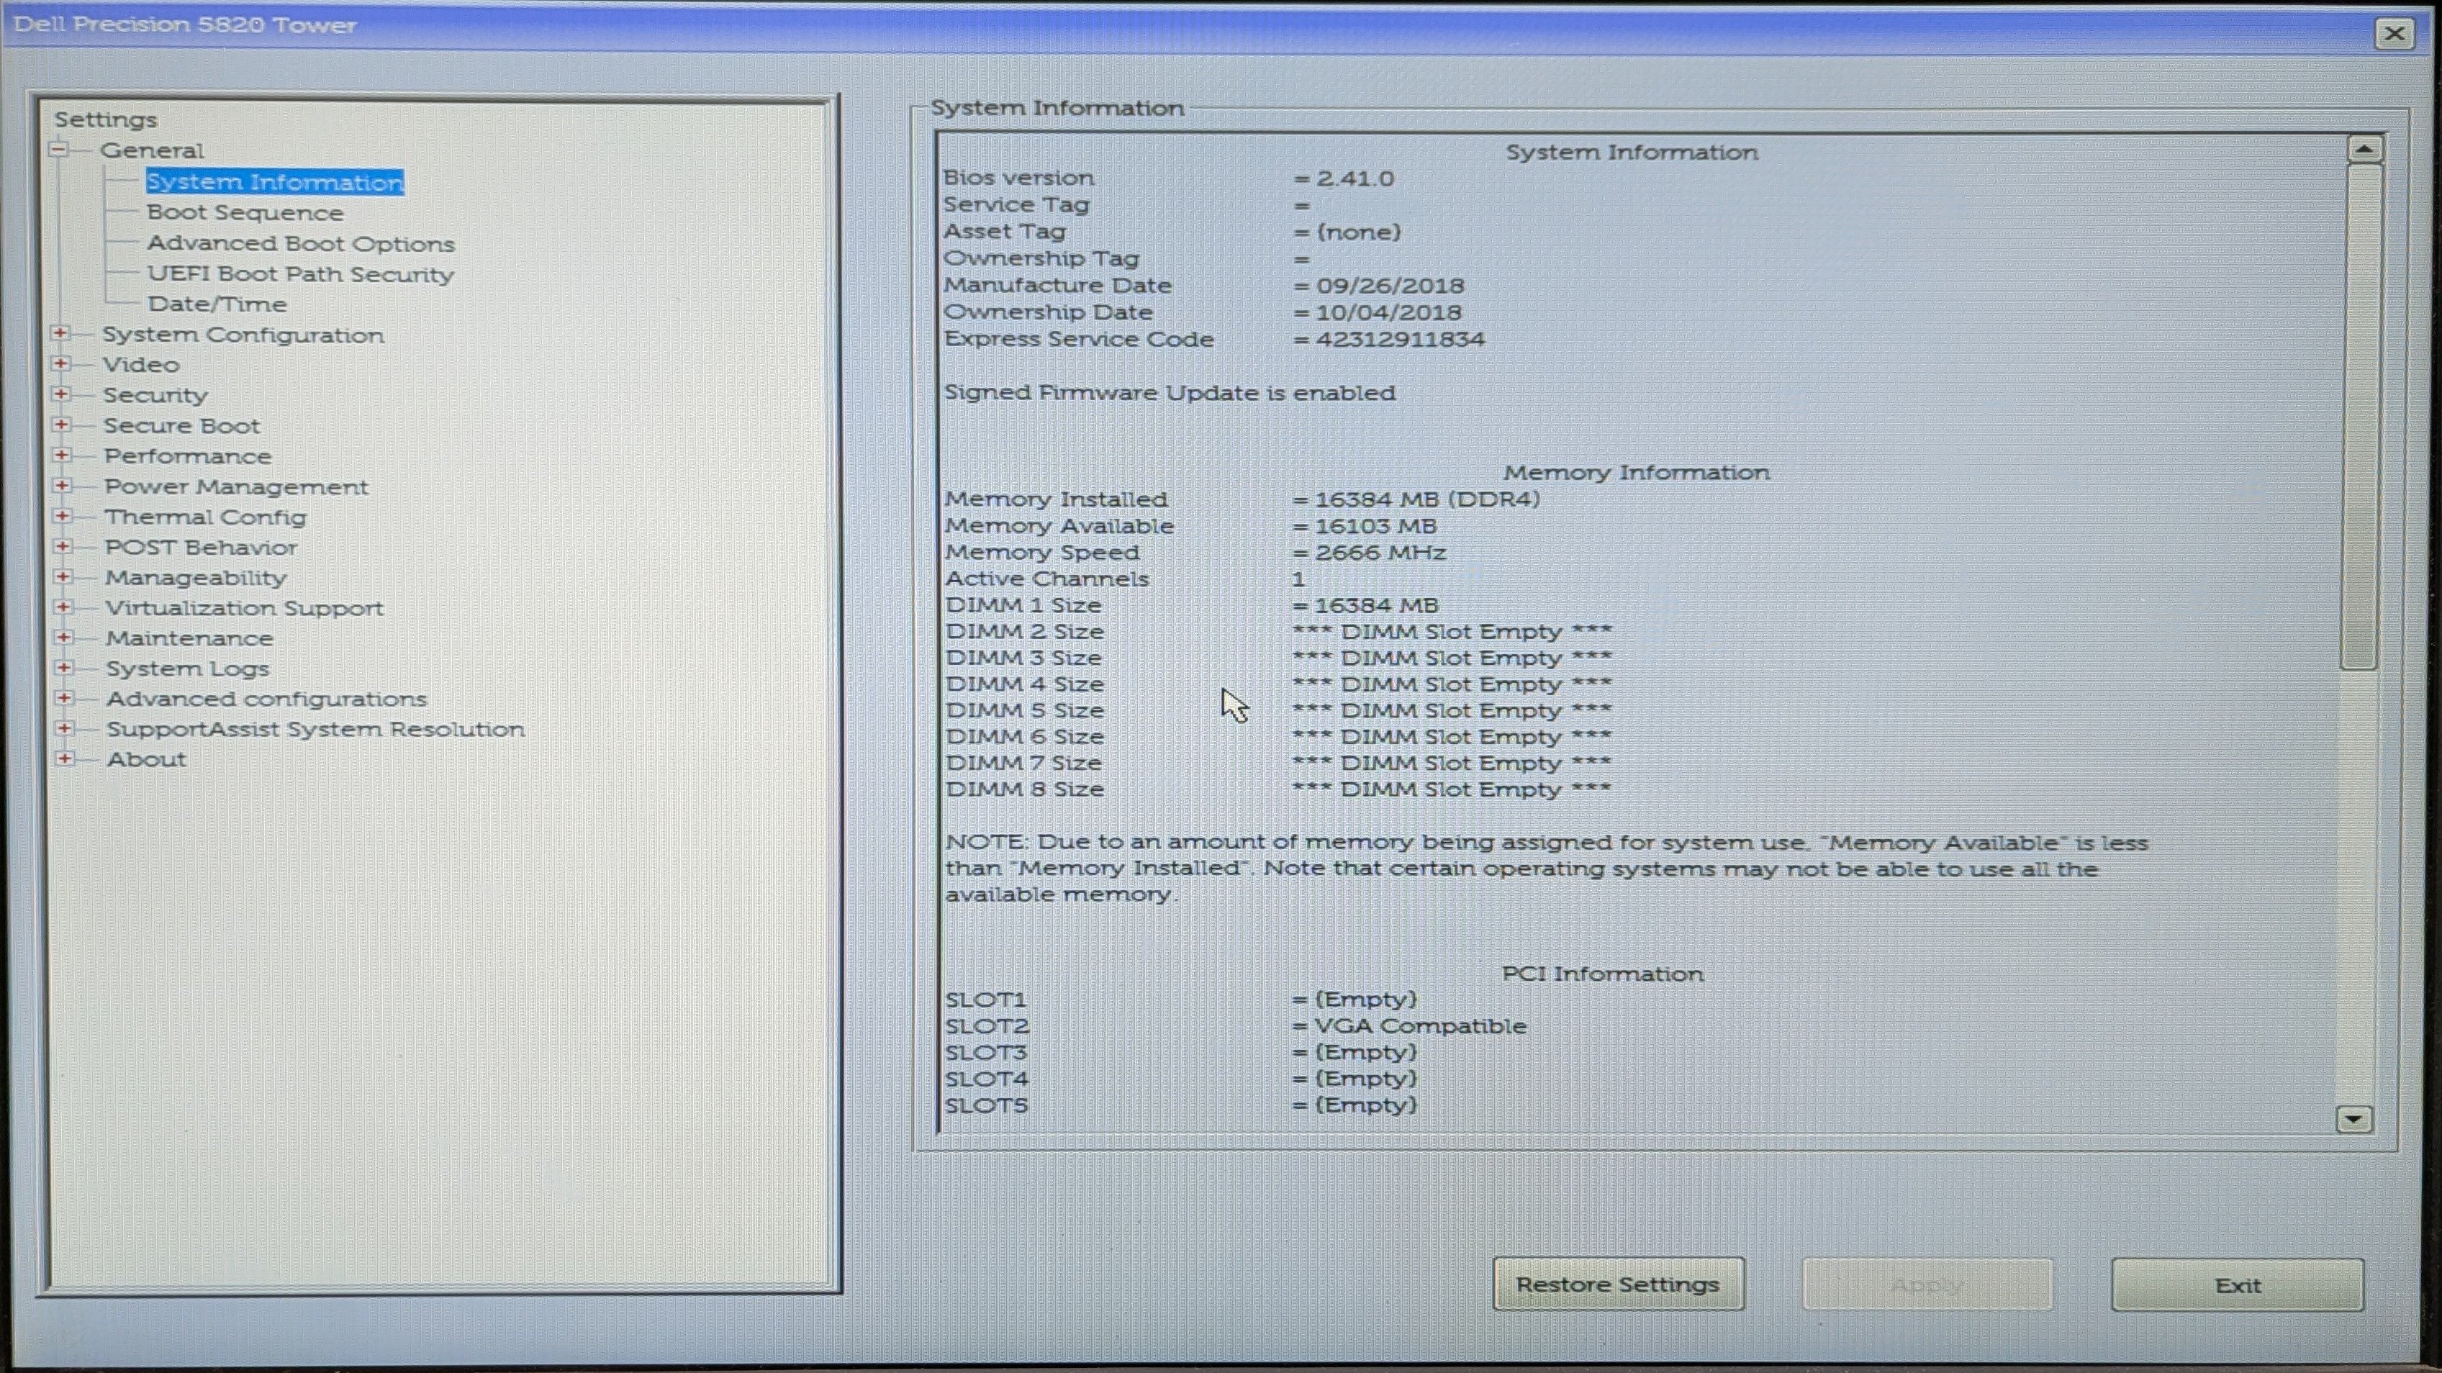This screenshot has width=2442, height=1373.
Task: Select the Video category label
Action: coord(140,364)
